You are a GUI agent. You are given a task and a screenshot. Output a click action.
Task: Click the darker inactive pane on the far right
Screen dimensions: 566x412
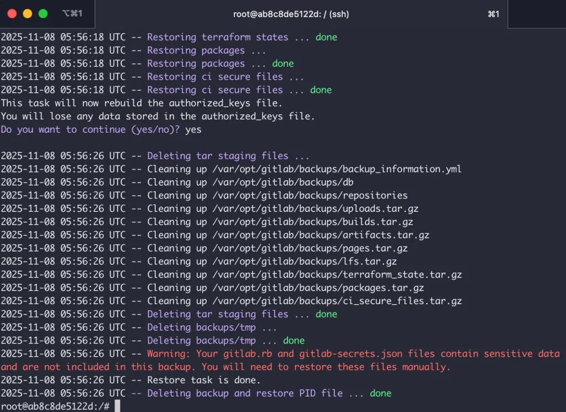(x=536, y=14)
